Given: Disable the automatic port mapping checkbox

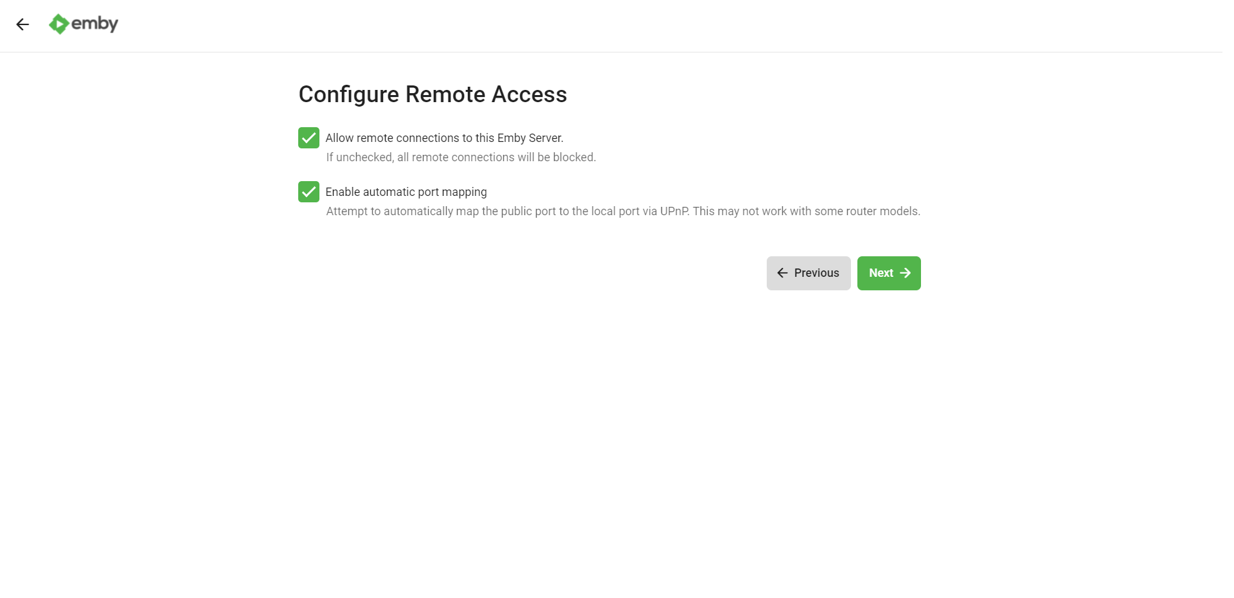Looking at the screenshot, I should pos(308,192).
